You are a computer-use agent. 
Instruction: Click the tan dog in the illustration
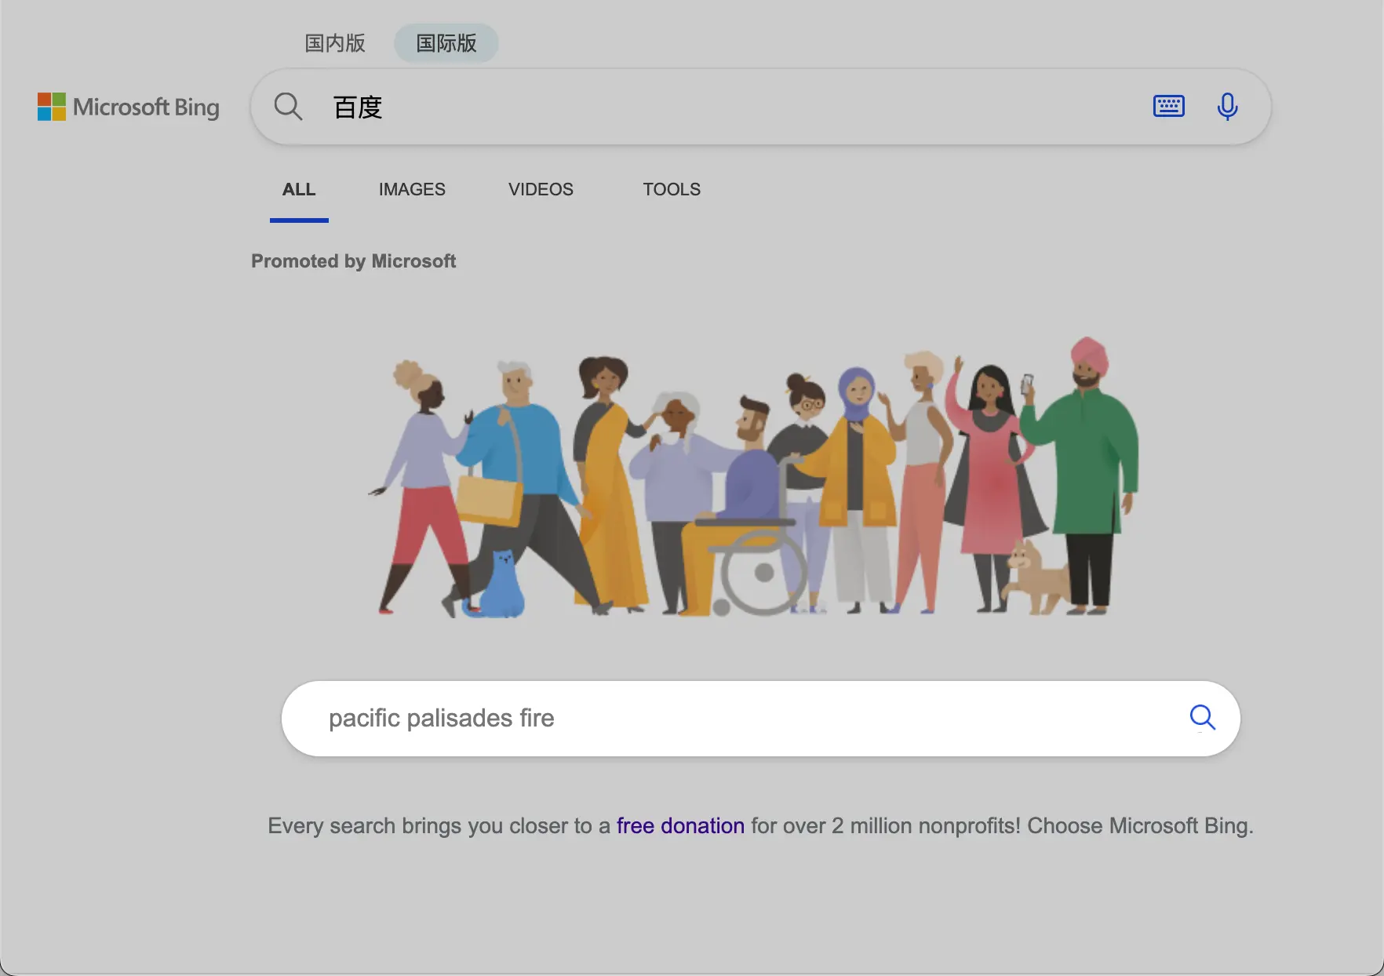[x=1034, y=577]
